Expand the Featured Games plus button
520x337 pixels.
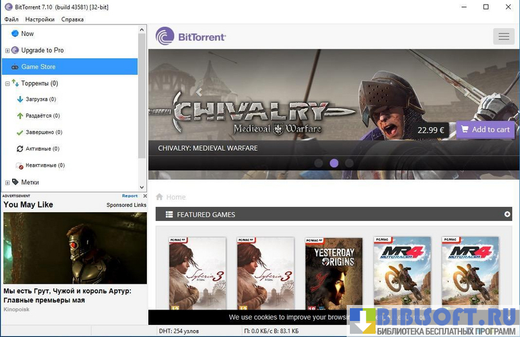coord(507,215)
